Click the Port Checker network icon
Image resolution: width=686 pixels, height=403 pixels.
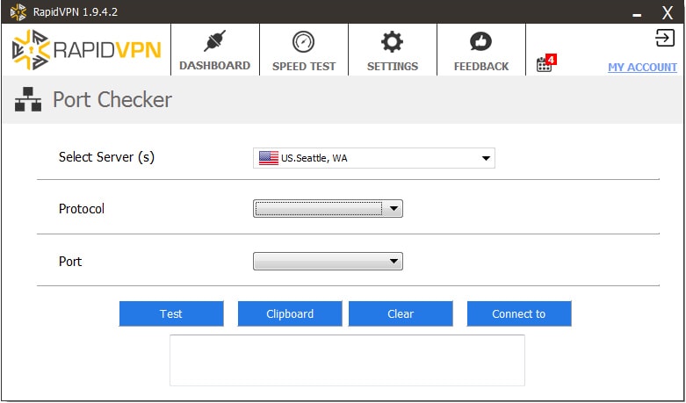(x=28, y=99)
